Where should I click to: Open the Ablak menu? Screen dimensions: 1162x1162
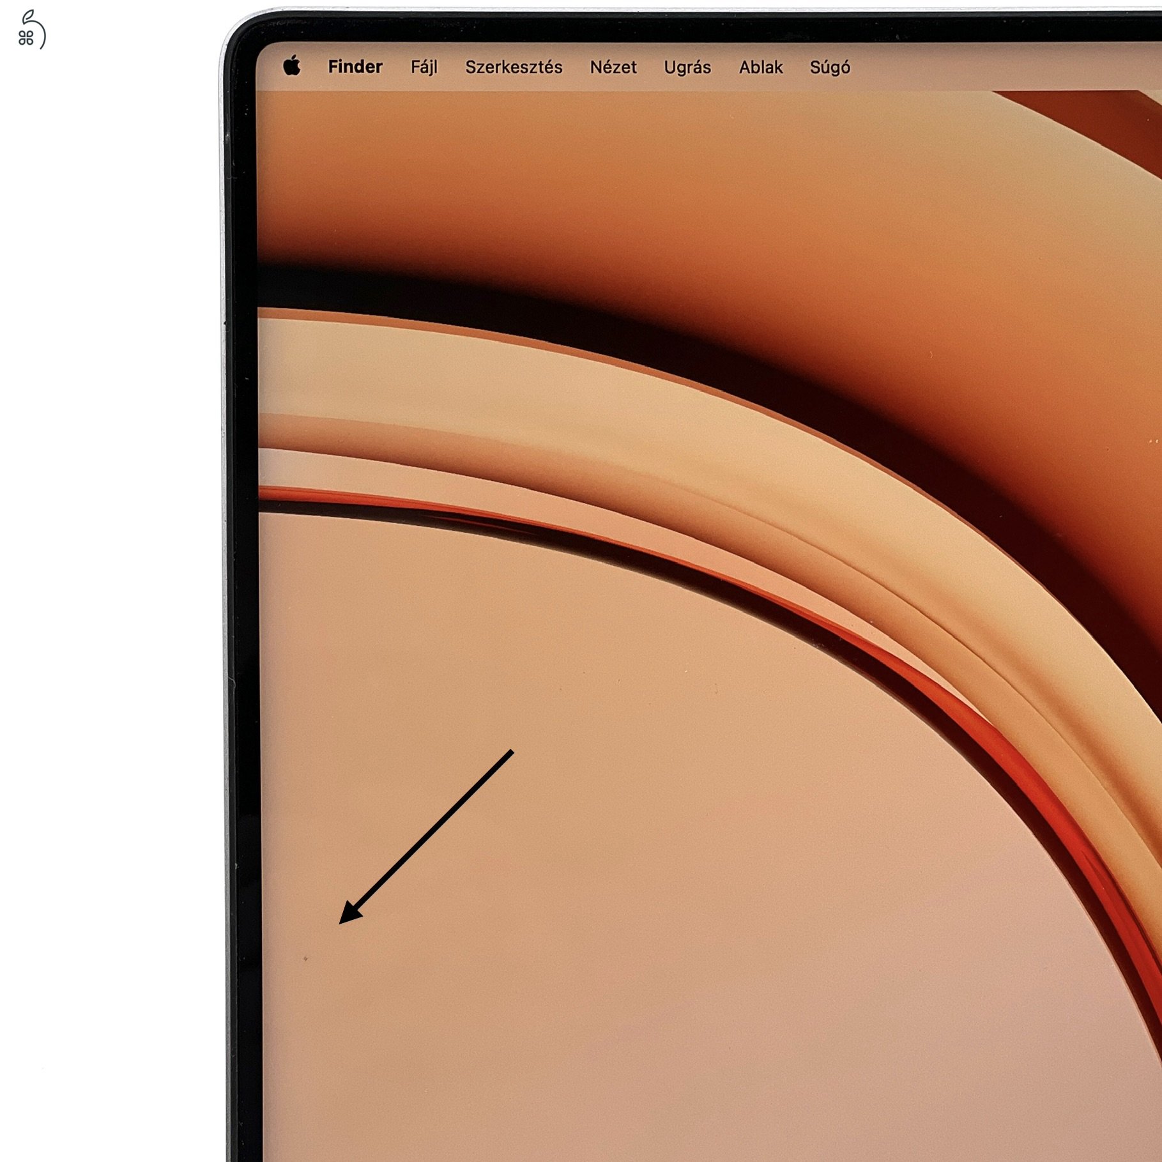761,67
